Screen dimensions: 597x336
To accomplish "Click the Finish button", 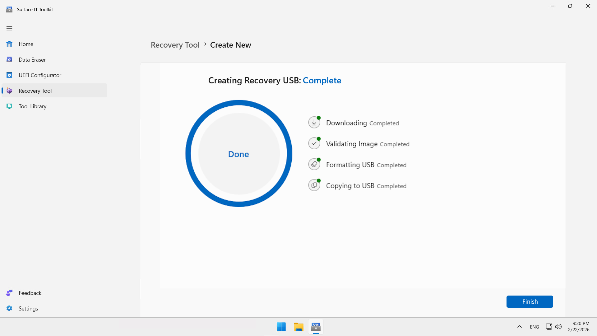I will click(530, 301).
